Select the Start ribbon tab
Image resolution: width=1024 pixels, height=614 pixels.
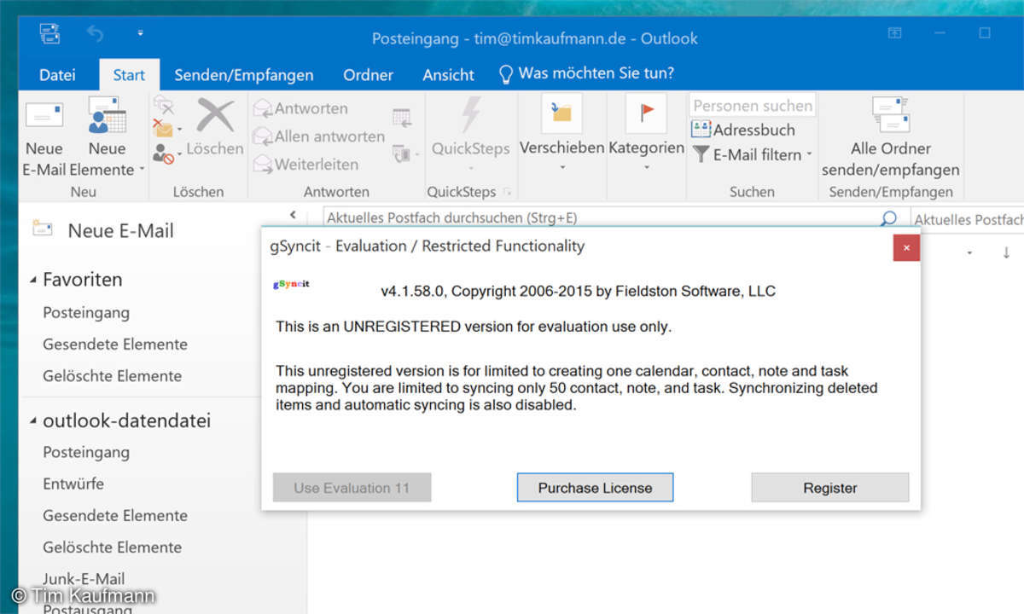129,75
